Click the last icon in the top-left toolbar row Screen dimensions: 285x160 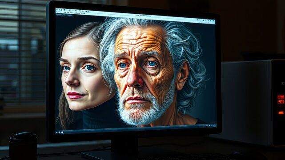(x=88, y=12)
